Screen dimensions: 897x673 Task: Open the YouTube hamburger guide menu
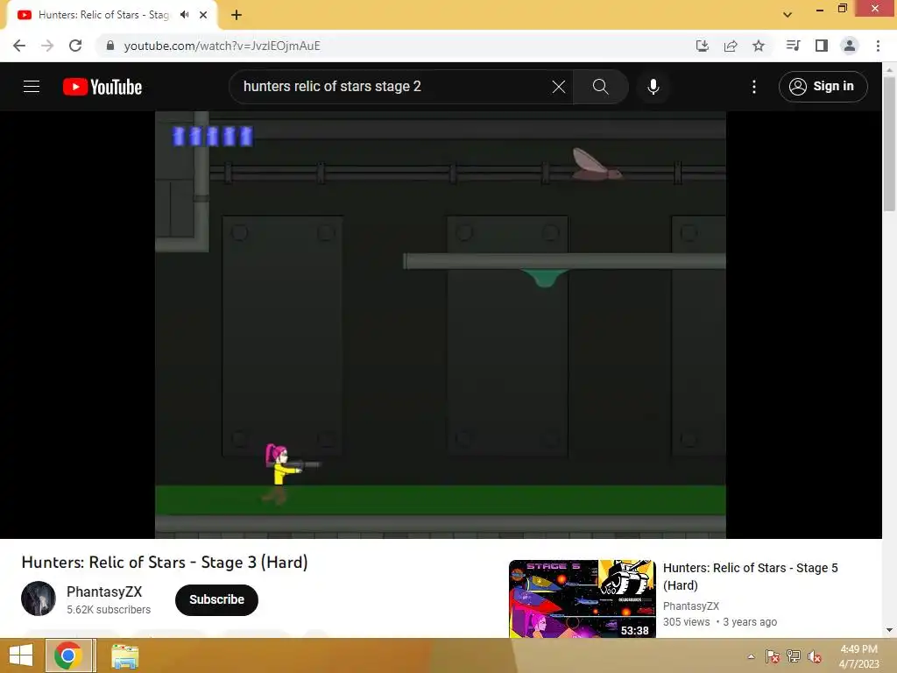[32, 87]
